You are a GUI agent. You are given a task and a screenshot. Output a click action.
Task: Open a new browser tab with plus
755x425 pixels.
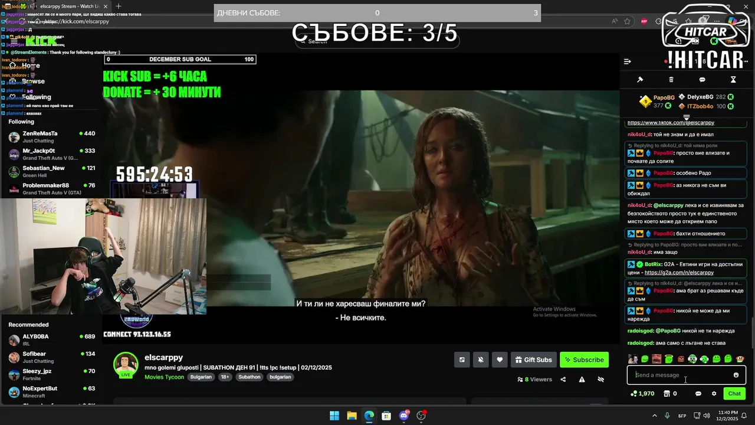[x=119, y=6]
